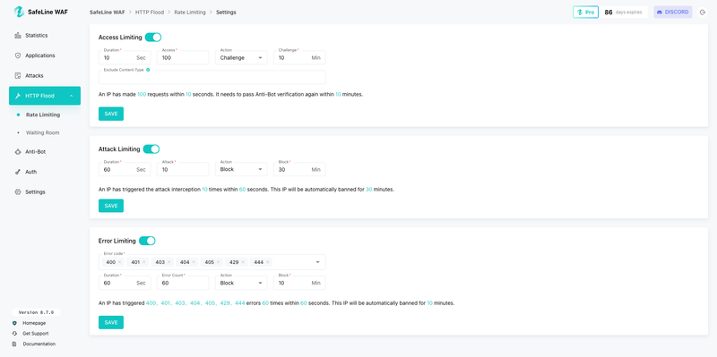Screen dimensions: 717x357
Task: Remove error code 404 tag
Action: (x=194, y=262)
